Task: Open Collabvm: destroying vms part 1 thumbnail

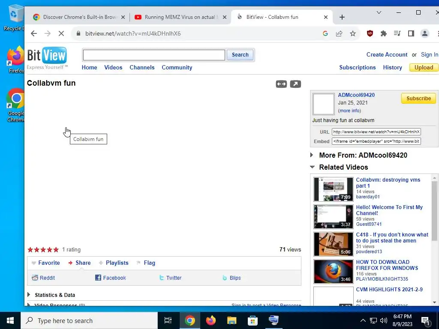Action: (x=333, y=189)
